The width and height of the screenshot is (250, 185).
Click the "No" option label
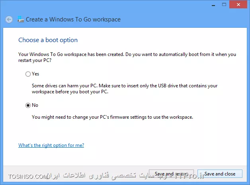point(35,105)
